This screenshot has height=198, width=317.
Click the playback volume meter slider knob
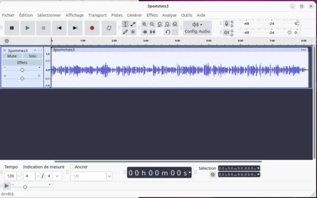pyautogui.click(x=290, y=33)
